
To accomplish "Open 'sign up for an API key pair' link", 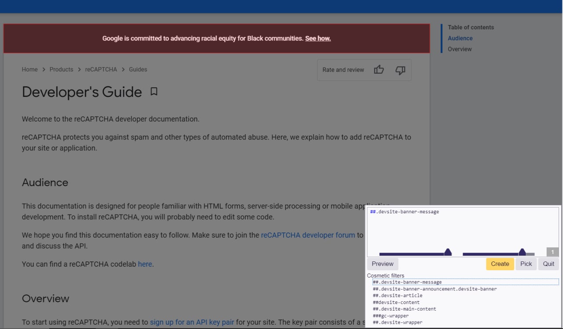I will point(192,322).
